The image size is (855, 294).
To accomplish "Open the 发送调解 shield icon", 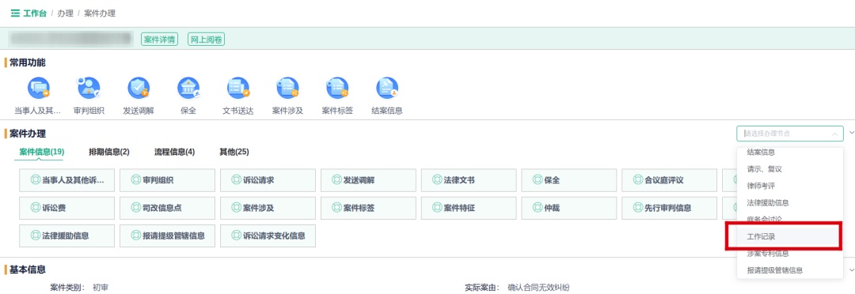I will click(x=139, y=89).
